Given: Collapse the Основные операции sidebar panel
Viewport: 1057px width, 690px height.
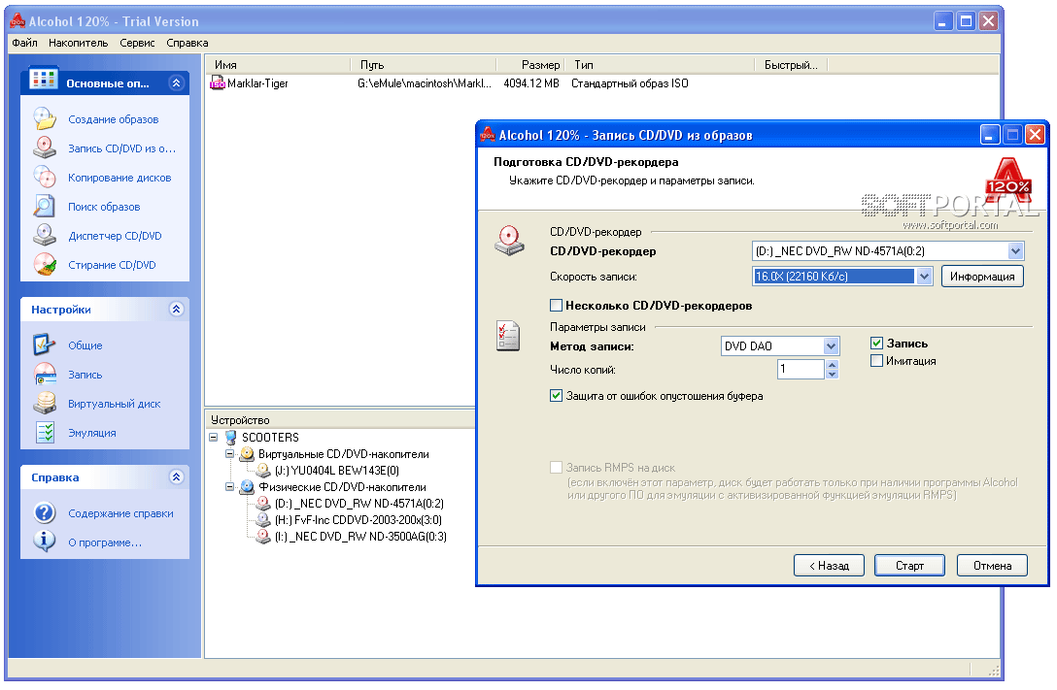Looking at the screenshot, I should pyautogui.click(x=177, y=82).
